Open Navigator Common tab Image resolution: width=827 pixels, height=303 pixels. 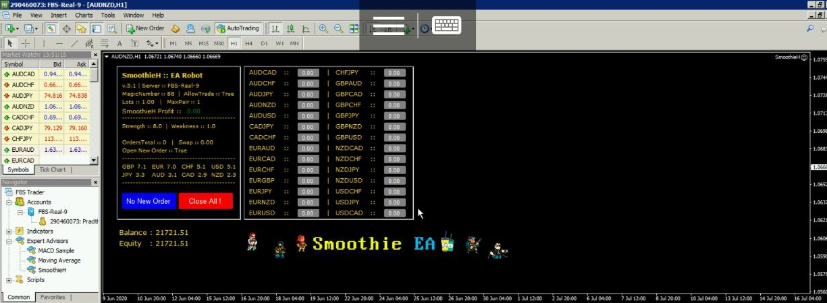[18, 297]
